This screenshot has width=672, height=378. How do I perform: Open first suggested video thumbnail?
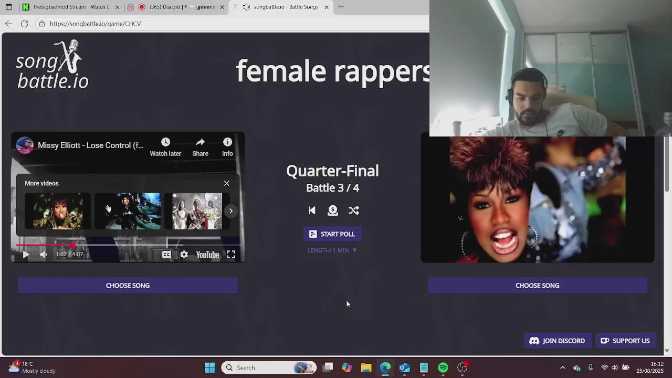[57, 211]
